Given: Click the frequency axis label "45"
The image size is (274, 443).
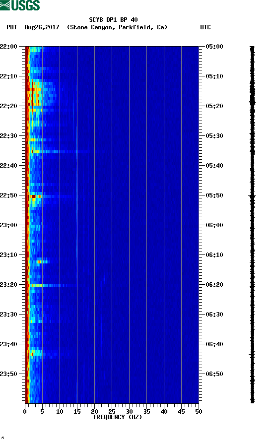Looking at the screenshot, I should point(181,412).
